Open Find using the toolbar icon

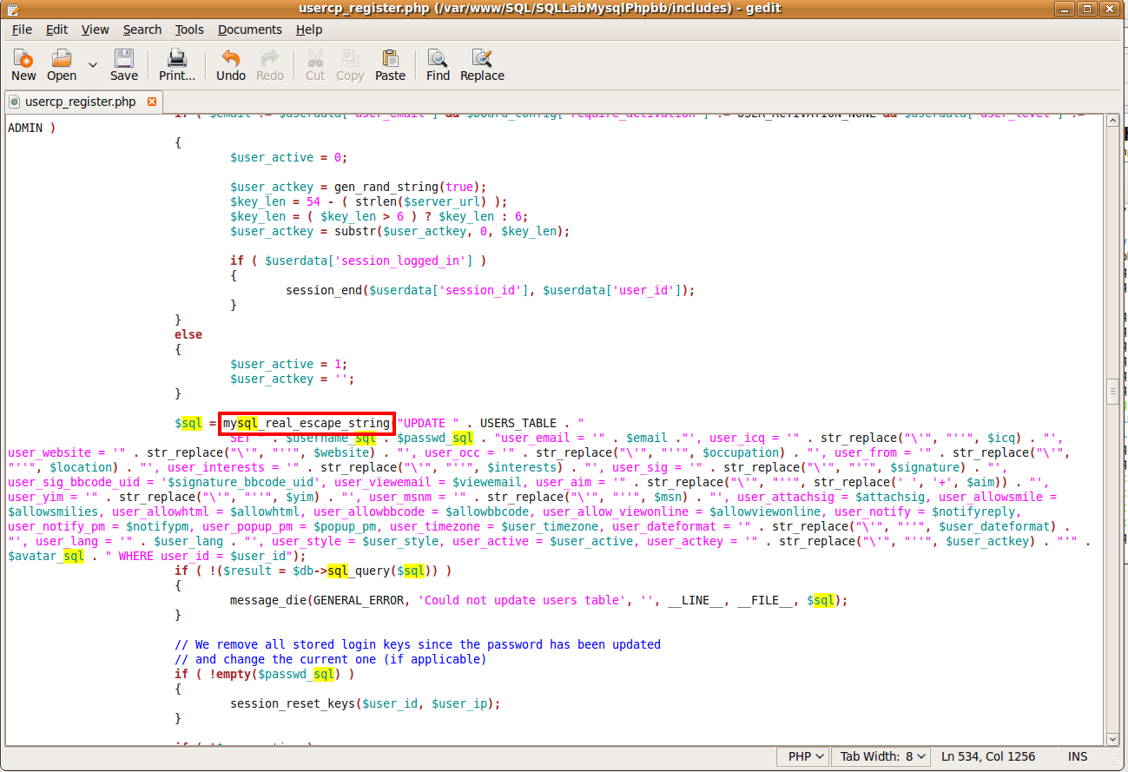[438, 65]
